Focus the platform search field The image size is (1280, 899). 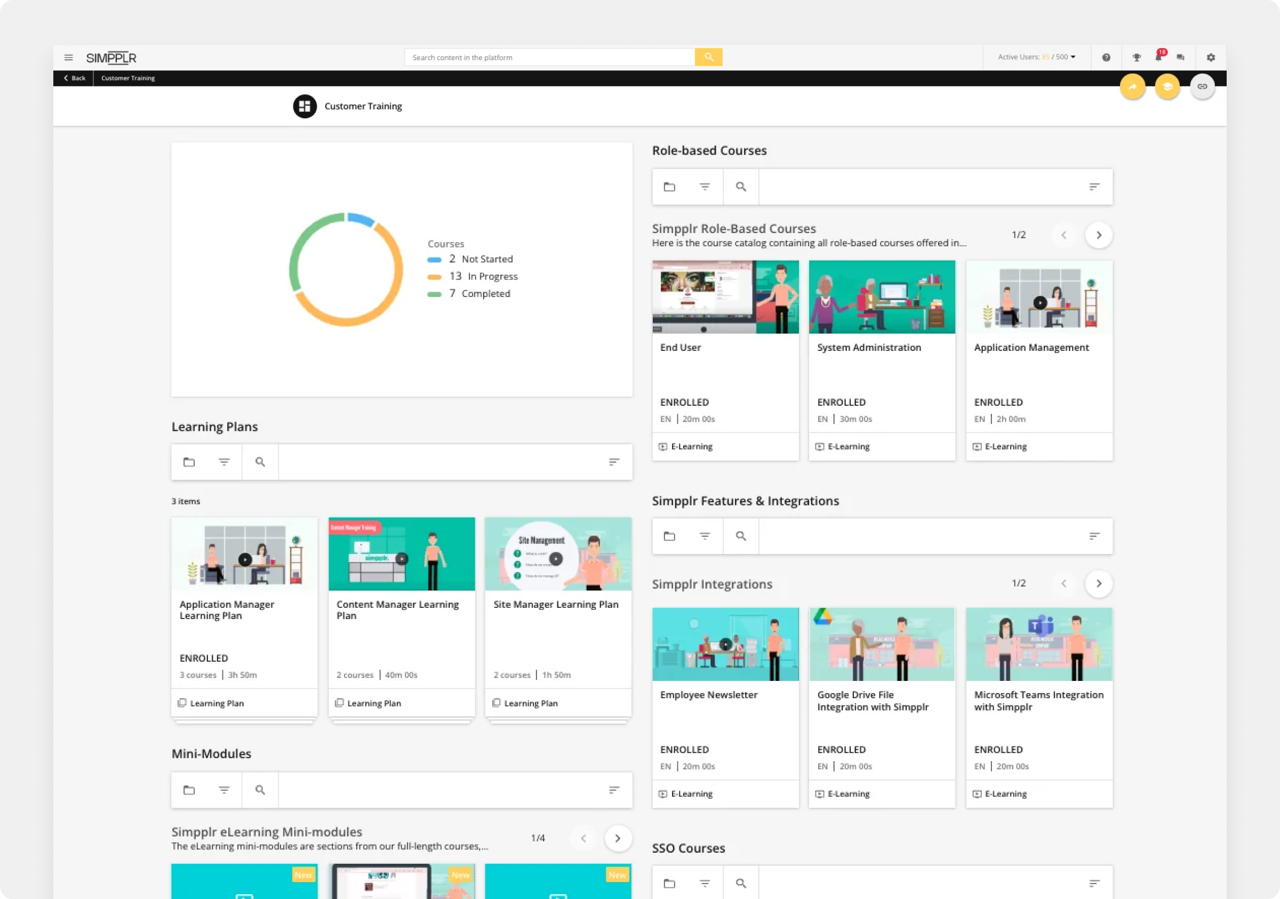[550, 57]
